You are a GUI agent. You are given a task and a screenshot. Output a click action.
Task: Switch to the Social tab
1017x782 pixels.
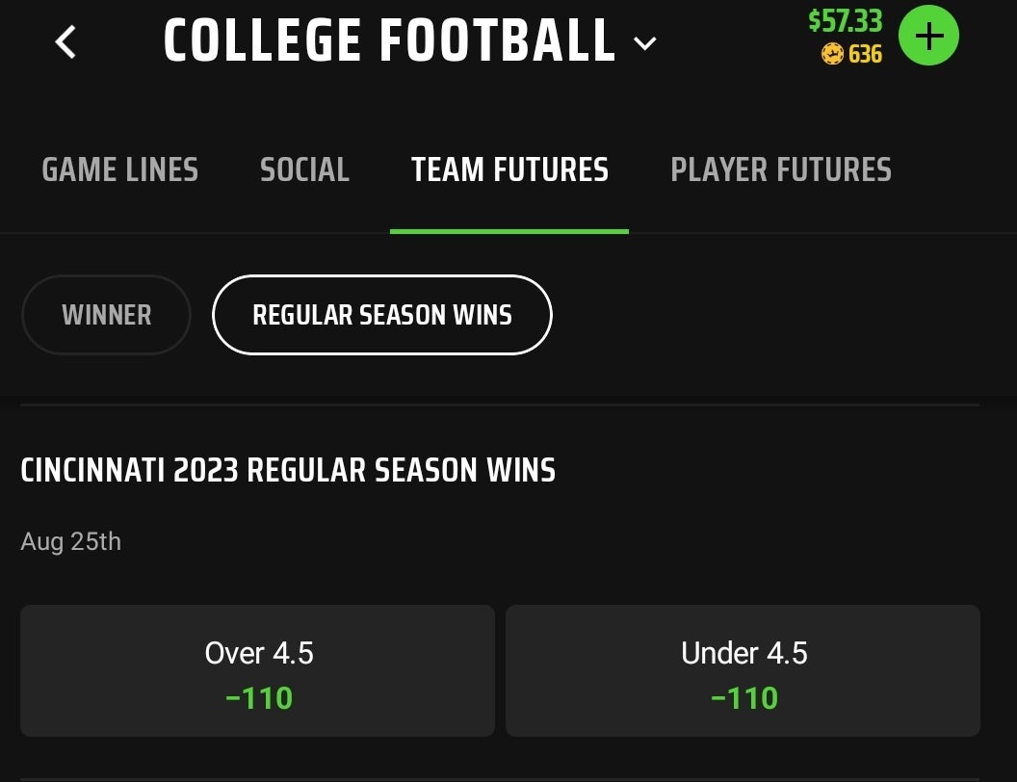(304, 169)
